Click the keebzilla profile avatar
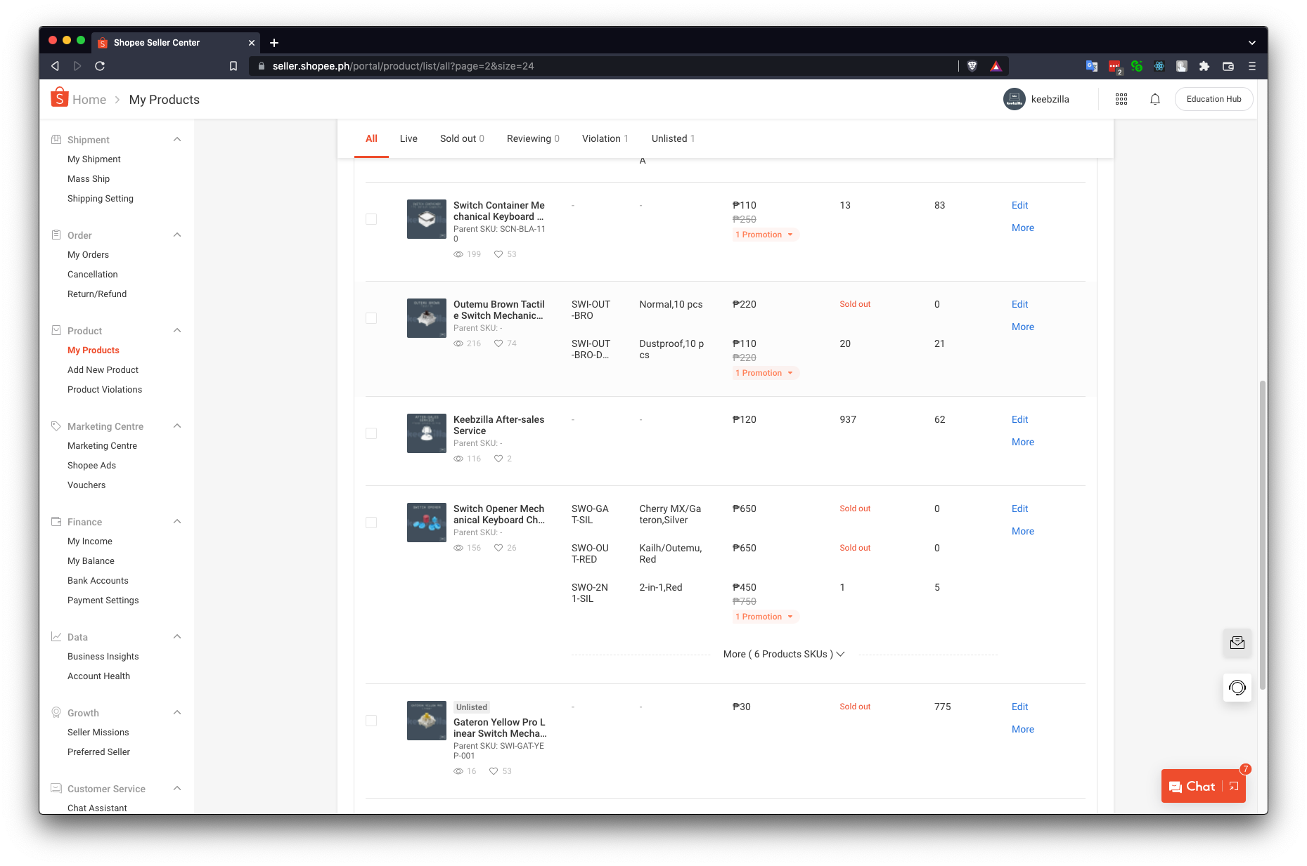 [1015, 99]
